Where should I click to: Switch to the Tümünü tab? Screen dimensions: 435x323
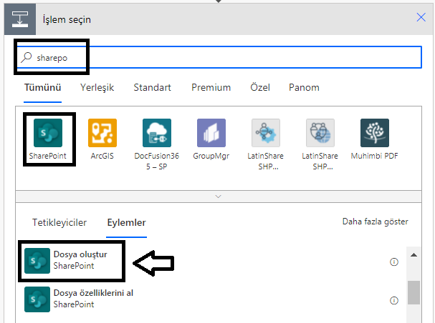pyautogui.click(x=42, y=87)
